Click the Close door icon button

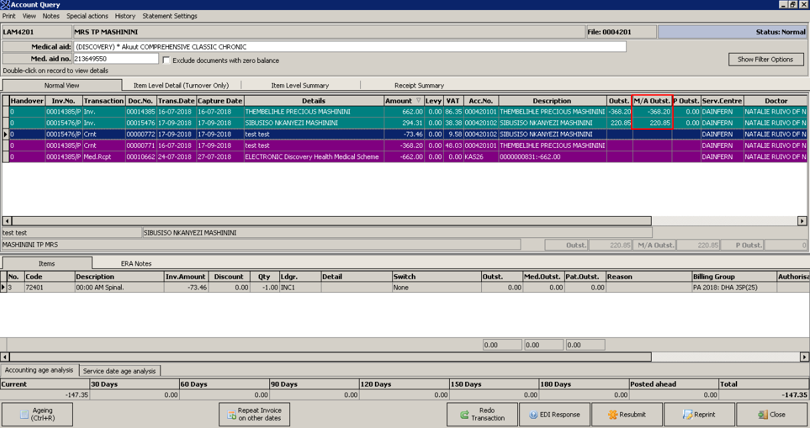pyautogui.click(x=763, y=415)
